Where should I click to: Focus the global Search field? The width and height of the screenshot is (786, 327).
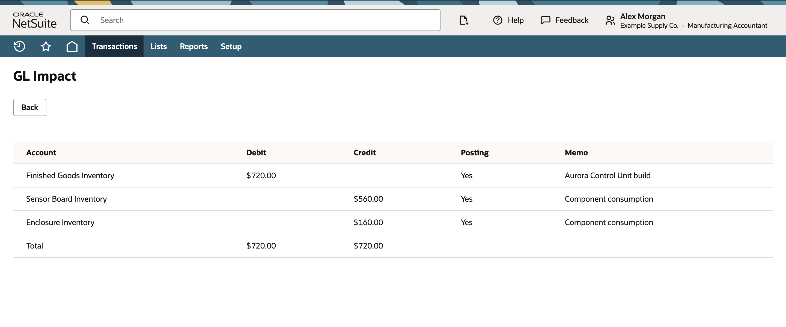pos(255,20)
